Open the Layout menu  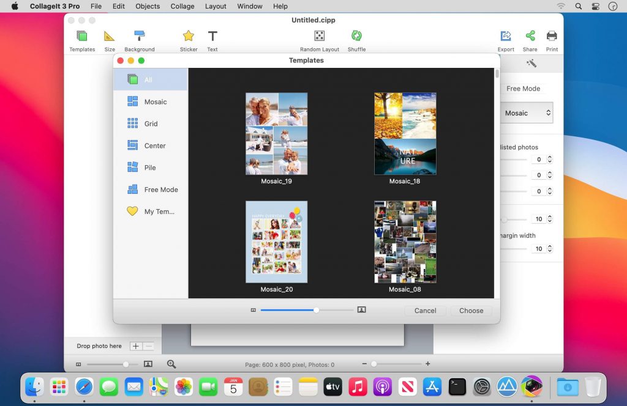tap(216, 6)
